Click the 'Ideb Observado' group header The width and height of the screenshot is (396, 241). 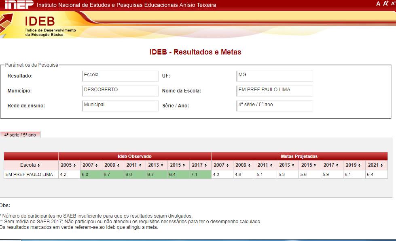tap(135, 156)
